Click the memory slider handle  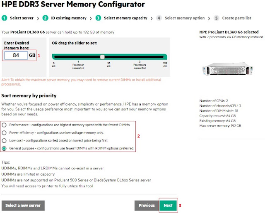click(102, 57)
